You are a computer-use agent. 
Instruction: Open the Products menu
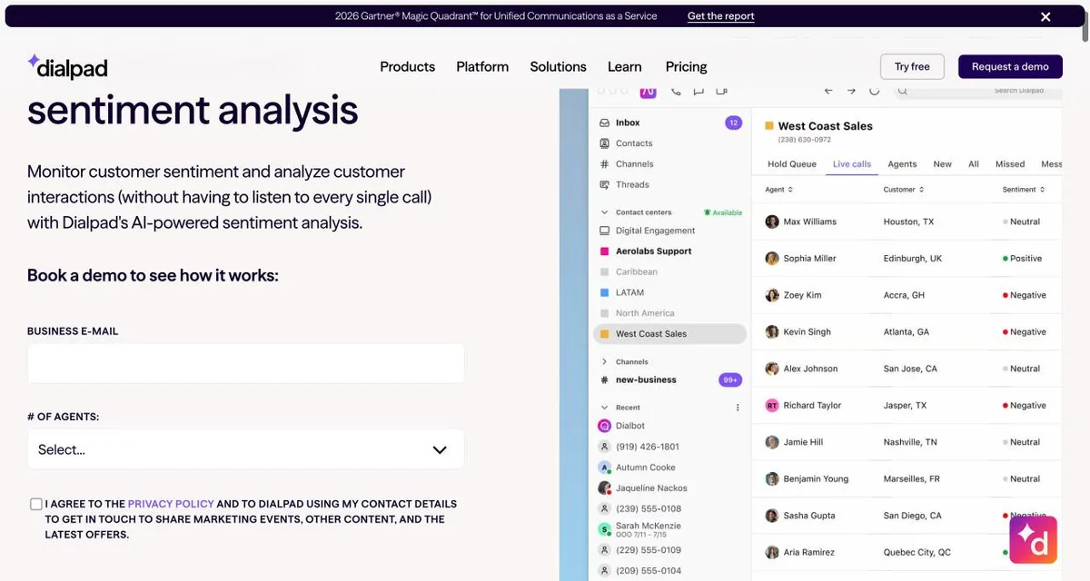coord(407,66)
